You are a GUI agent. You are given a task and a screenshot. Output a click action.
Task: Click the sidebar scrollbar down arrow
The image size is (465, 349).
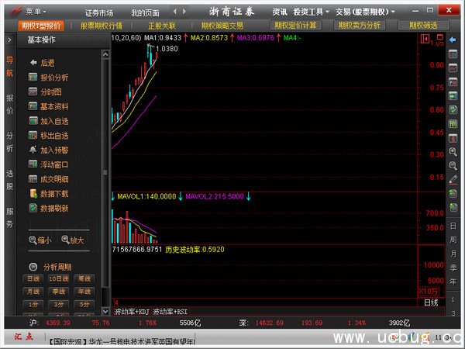[105, 311]
